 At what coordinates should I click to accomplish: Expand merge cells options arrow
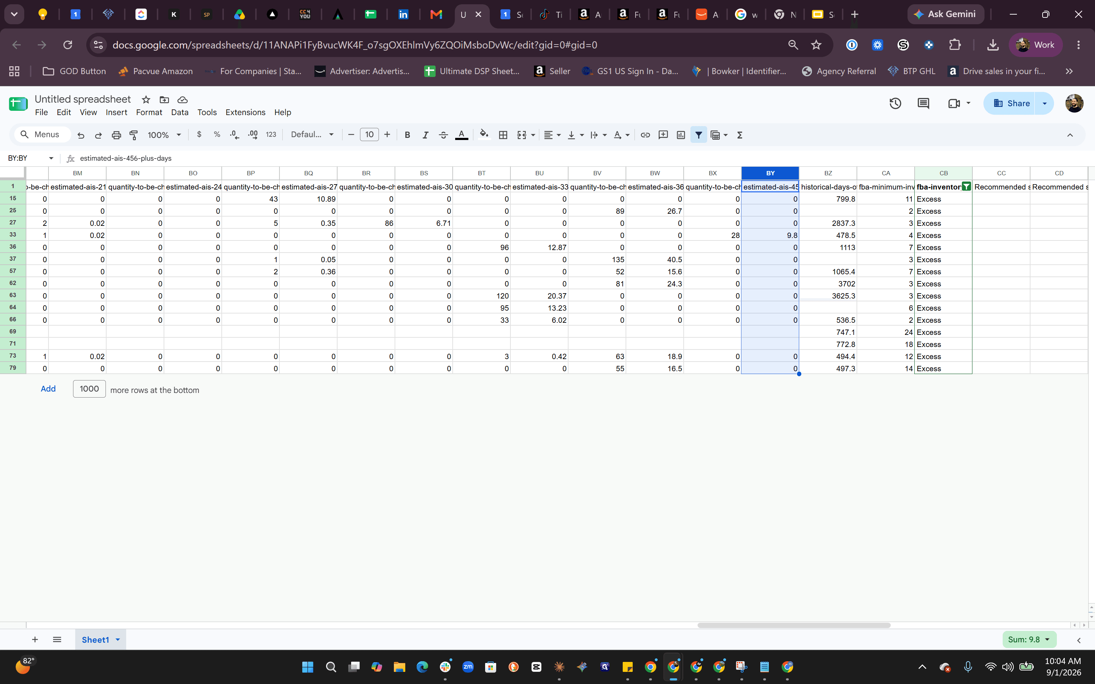(x=533, y=135)
